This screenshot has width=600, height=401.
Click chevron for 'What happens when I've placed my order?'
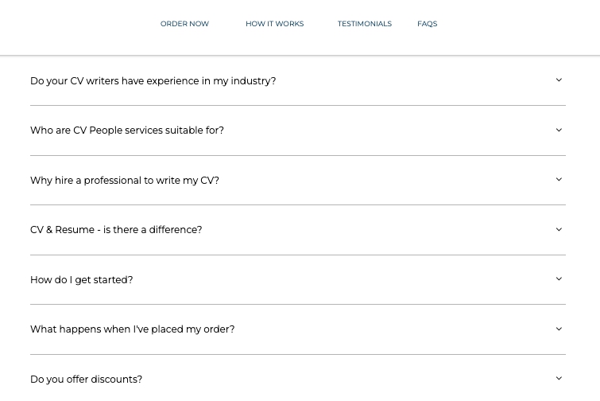point(559,329)
